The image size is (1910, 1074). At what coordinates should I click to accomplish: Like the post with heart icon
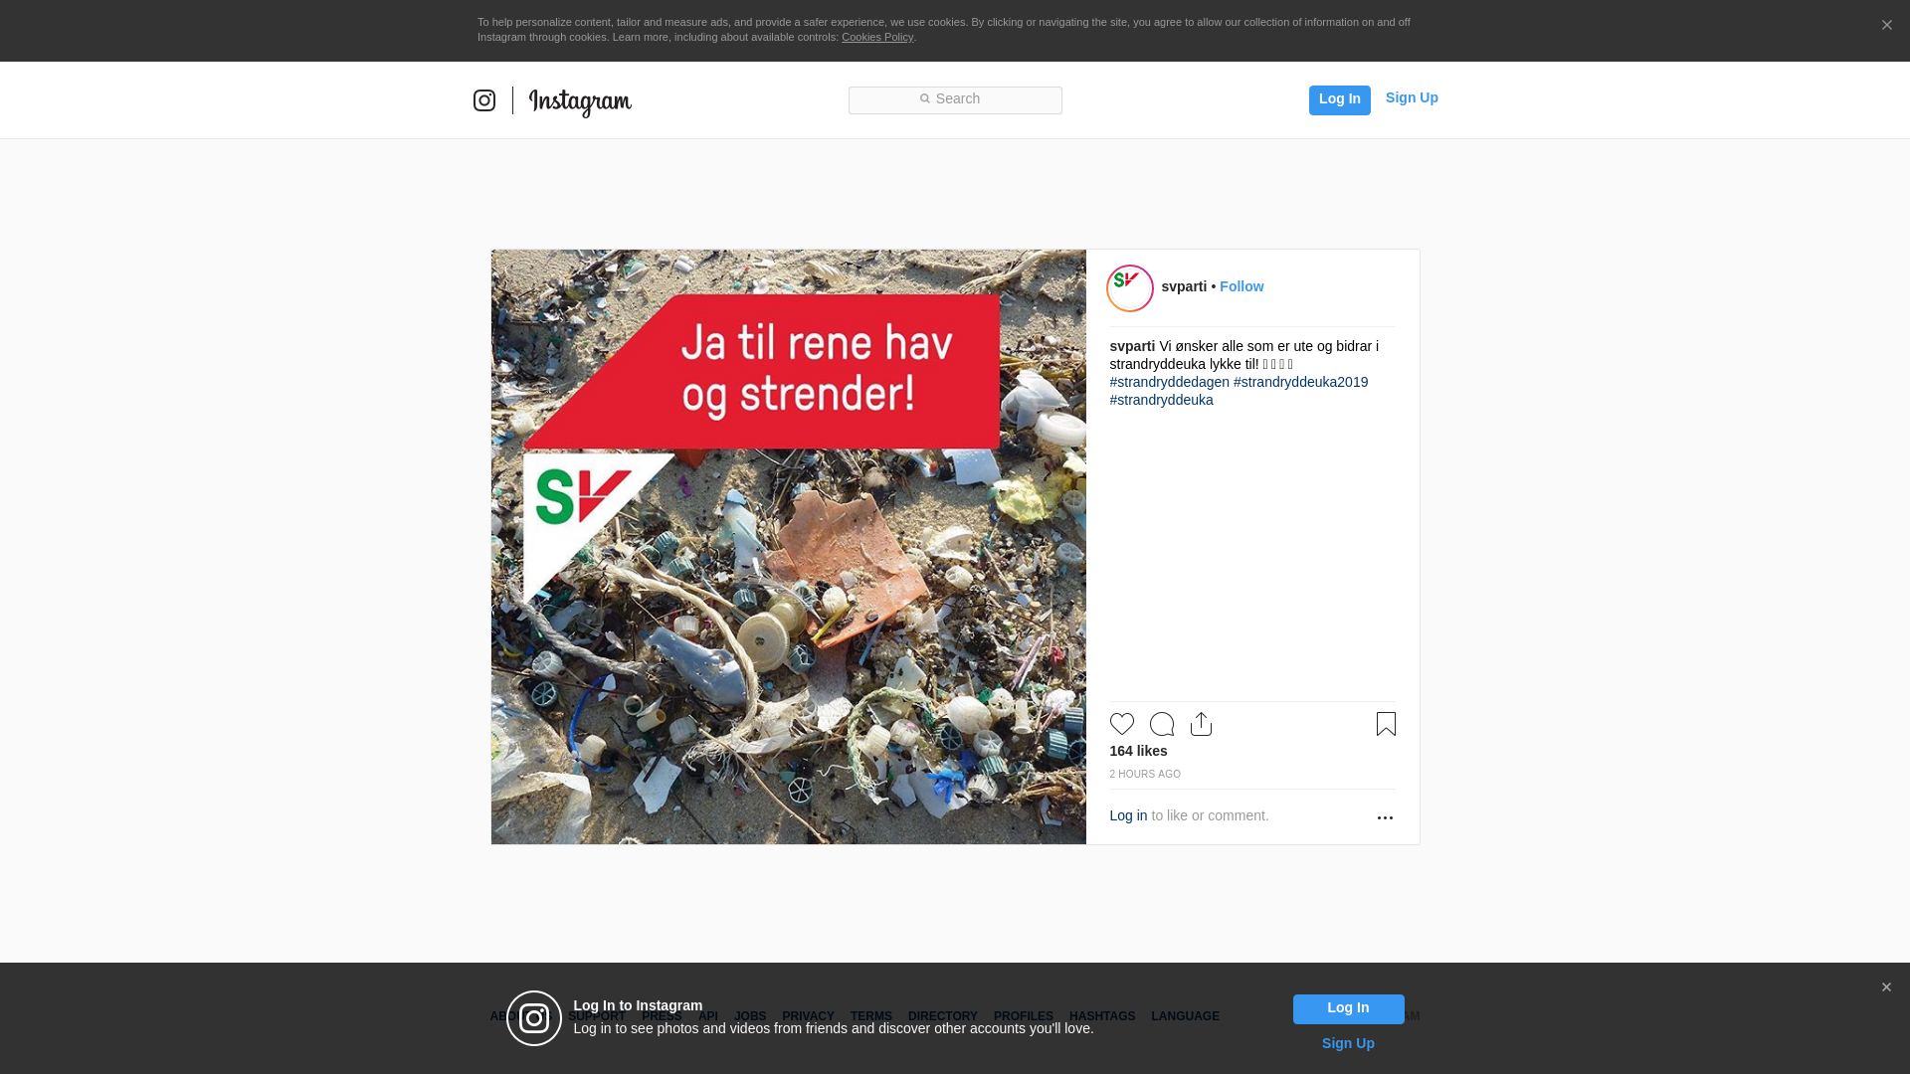pyautogui.click(x=1121, y=724)
